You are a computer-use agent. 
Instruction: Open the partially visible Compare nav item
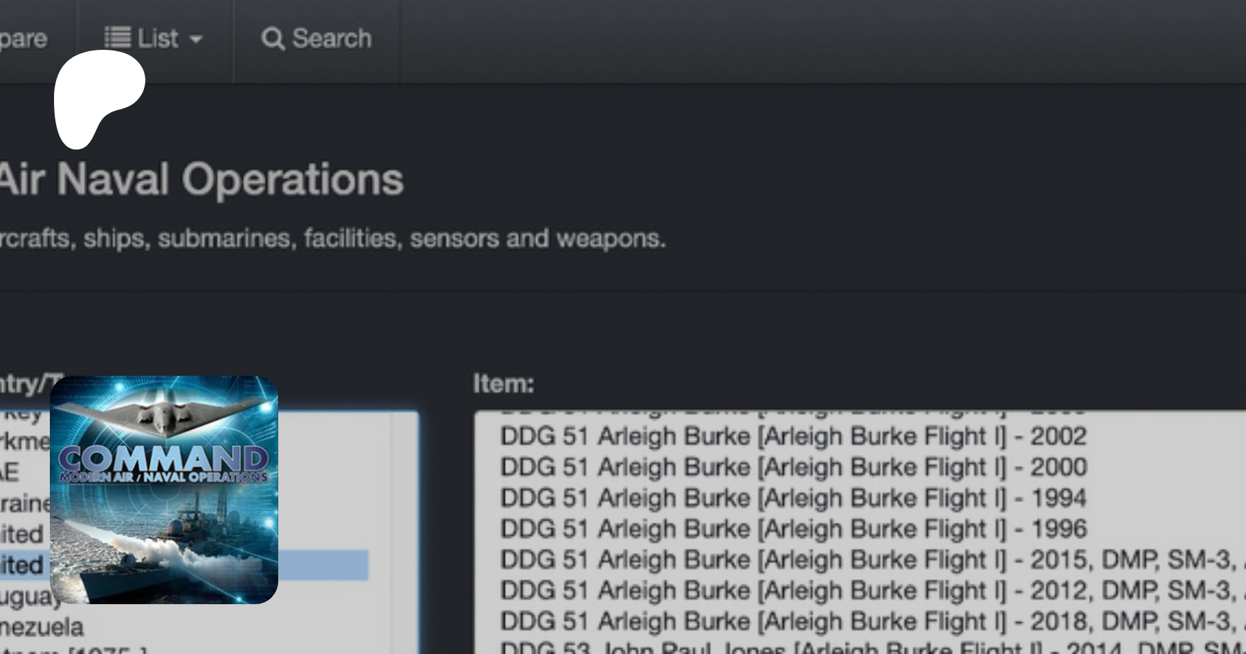coord(23,39)
